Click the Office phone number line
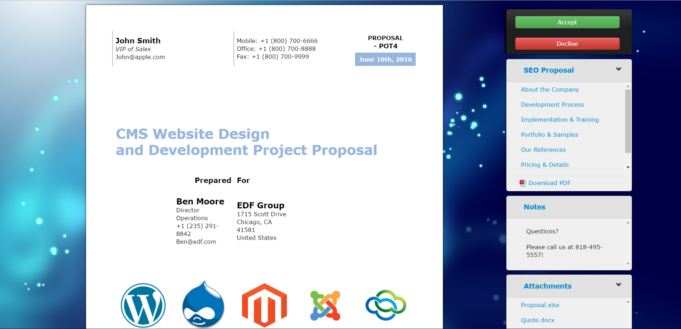The width and height of the screenshot is (681, 329). point(276,49)
